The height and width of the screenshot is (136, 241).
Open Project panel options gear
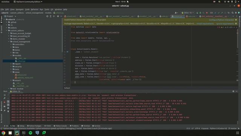coord(58,16)
